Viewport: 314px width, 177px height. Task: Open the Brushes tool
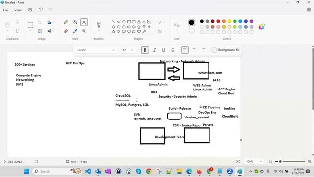[99, 25]
